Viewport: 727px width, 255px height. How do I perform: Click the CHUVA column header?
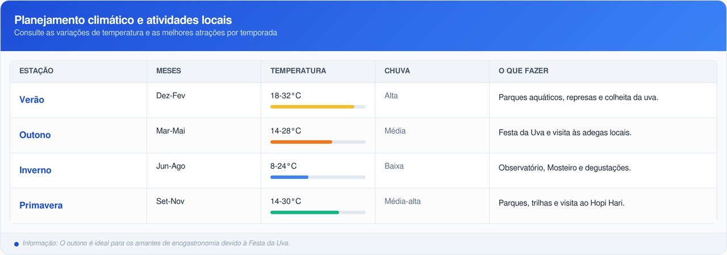(x=397, y=71)
